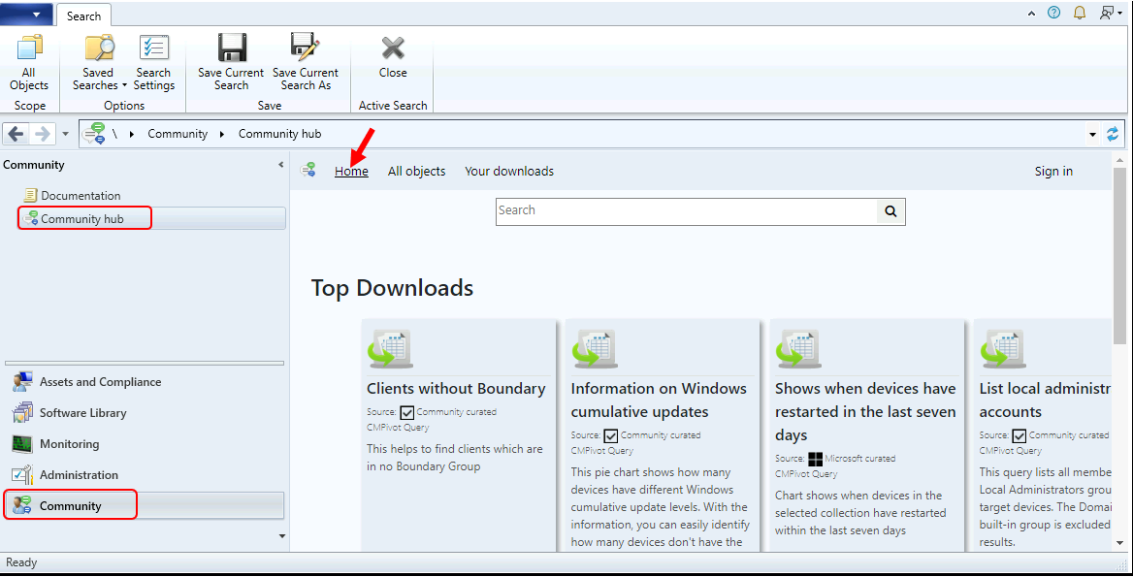Click the Community hub icon beside Home

click(308, 171)
